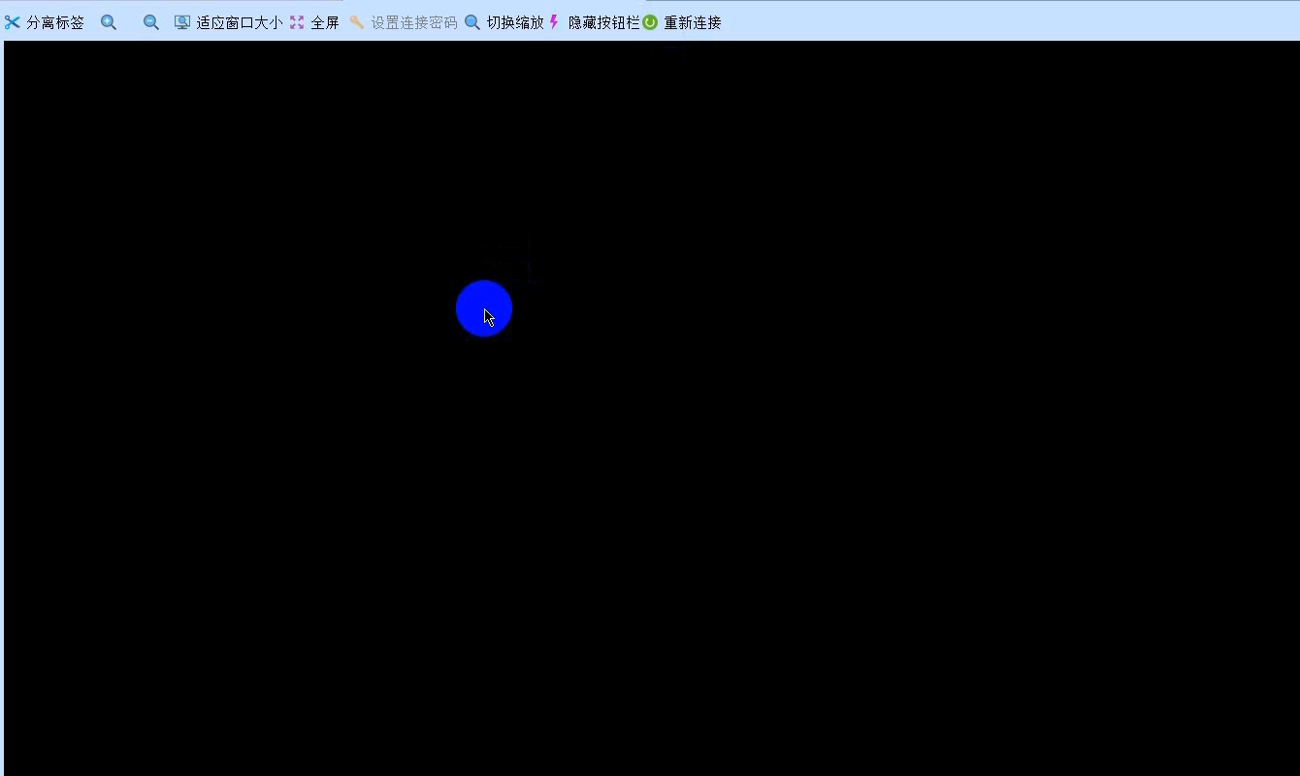Viewport: 1300px width, 776px height.
Task: Hide the button bar with 隐藏按钮栏
Action: [x=594, y=22]
